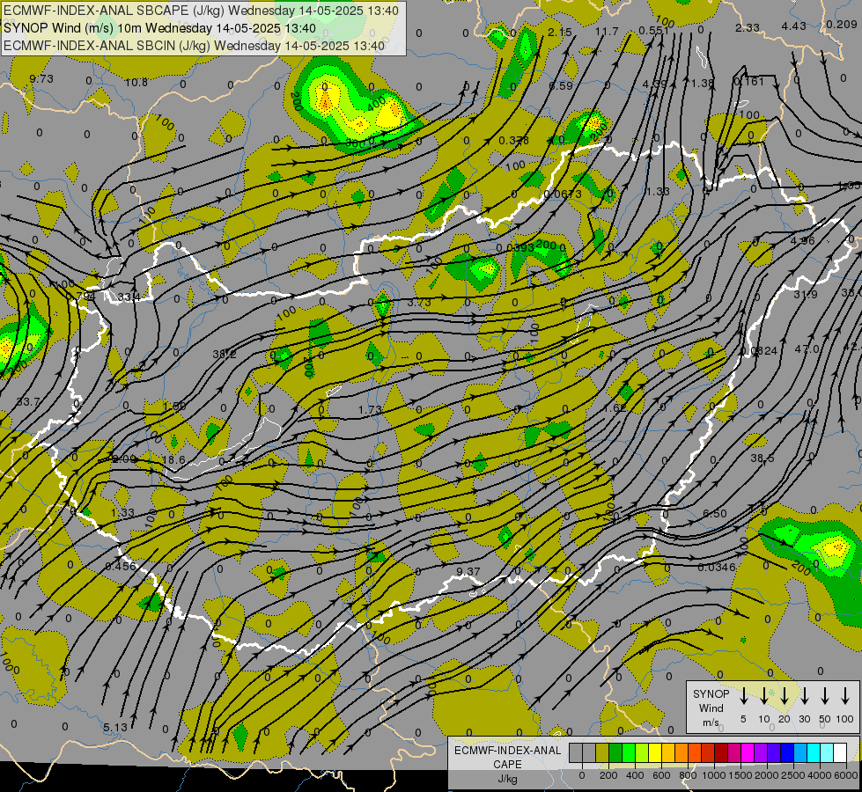862x792 pixels.
Task: Pick the pure yellow CAPE legend swatch
Action: 655,752
